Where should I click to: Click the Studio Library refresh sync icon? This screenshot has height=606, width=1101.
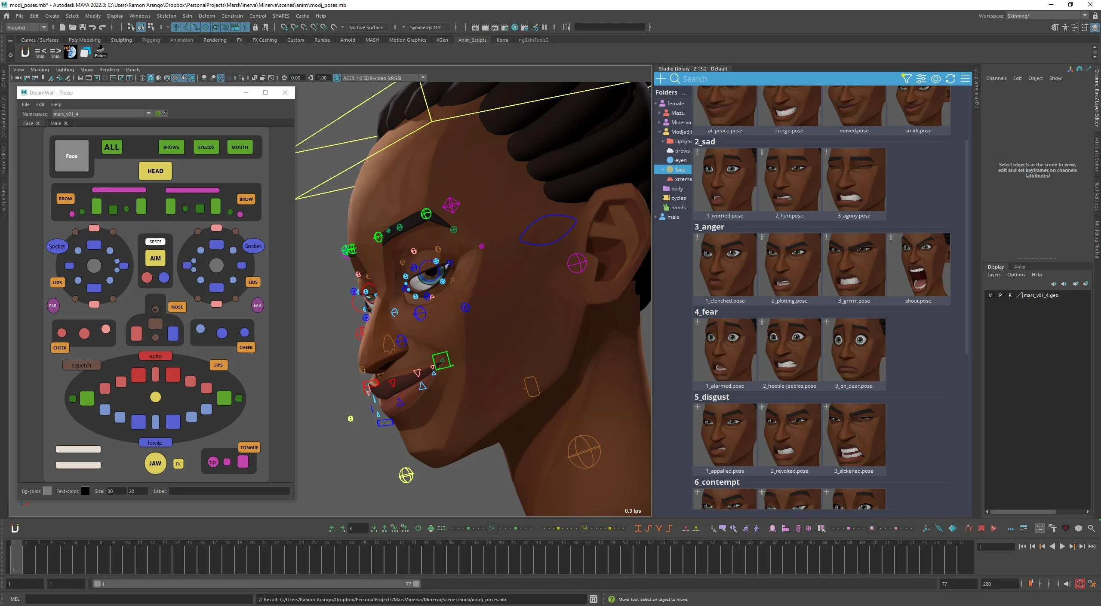[950, 79]
